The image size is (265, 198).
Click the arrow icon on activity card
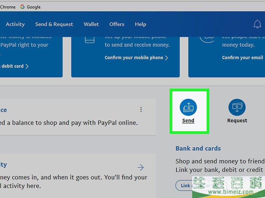pyautogui.click(x=141, y=168)
